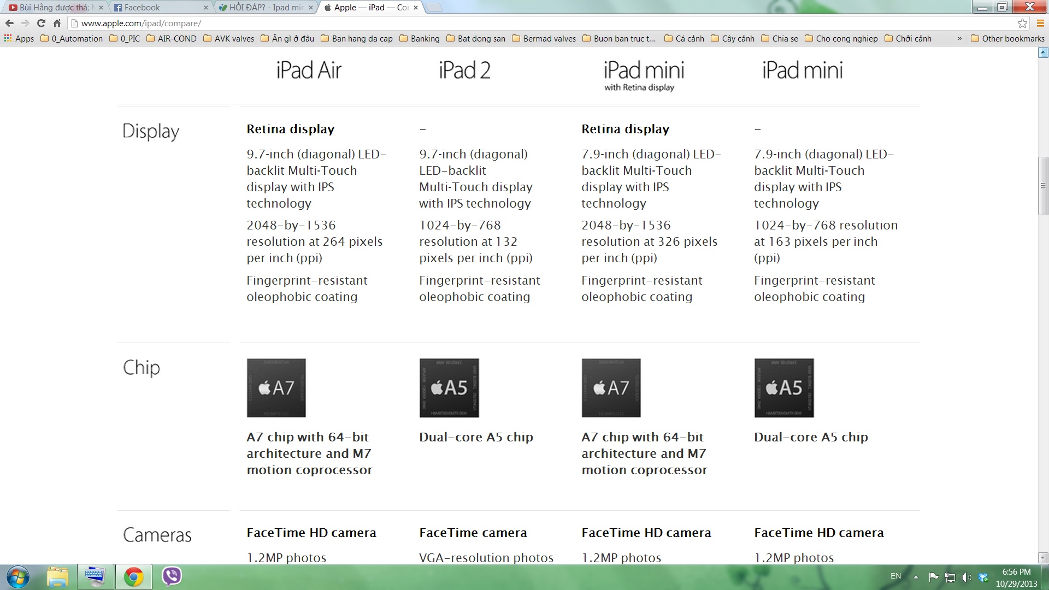
Task: Click the iPad 2 A5 chip icon
Action: click(448, 387)
